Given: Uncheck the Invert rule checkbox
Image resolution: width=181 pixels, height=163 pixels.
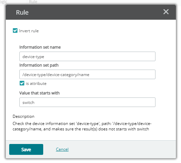Looking at the screenshot, I should point(15,31).
